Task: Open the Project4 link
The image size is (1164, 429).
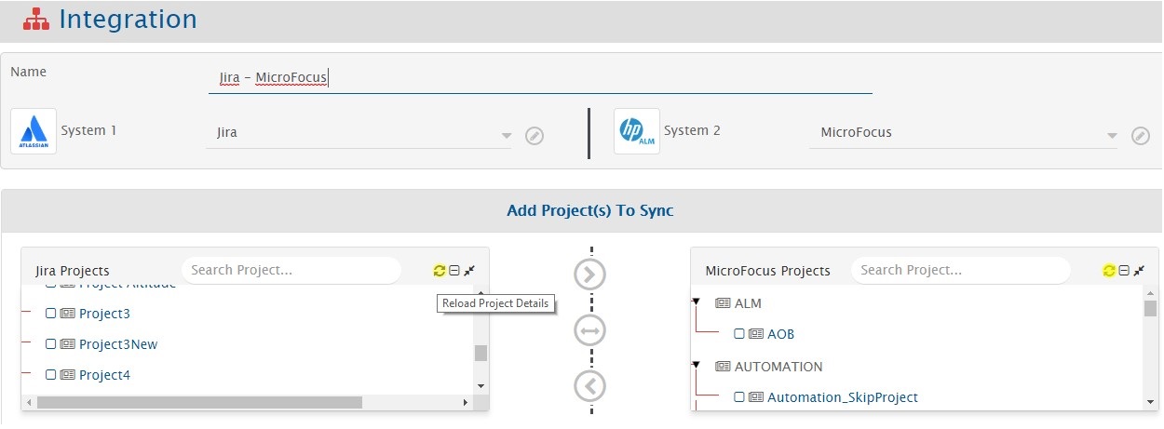Action: [104, 375]
